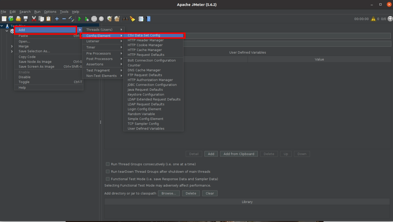Viewport: 393px width, 222px height.
Task: Open the Test Fragment submenu
Action: [x=103, y=70]
